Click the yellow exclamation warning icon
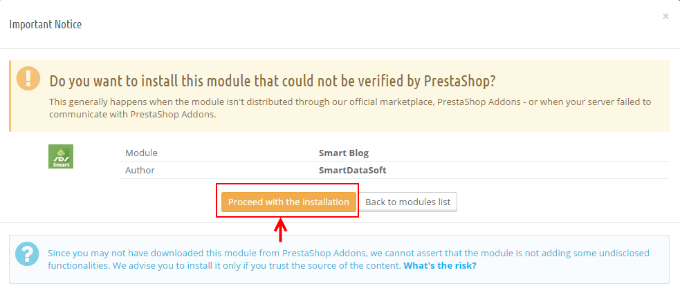The height and width of the screenshot is (306, 680). point(29,79)
